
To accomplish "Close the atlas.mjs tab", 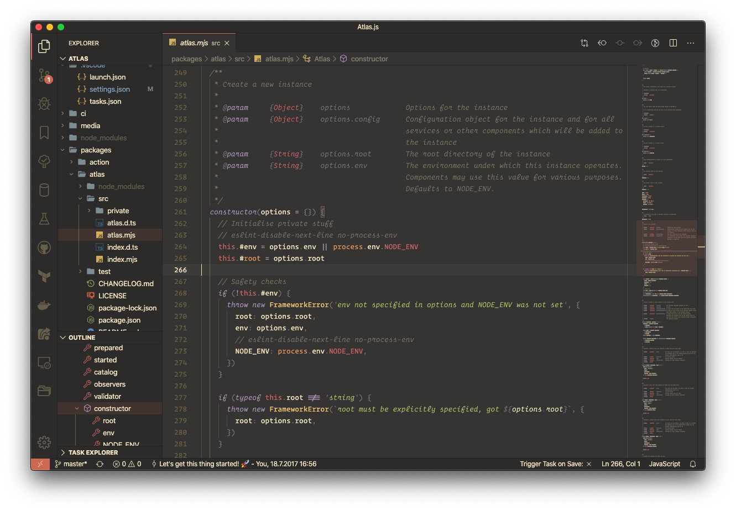I will tap(227, 43).
